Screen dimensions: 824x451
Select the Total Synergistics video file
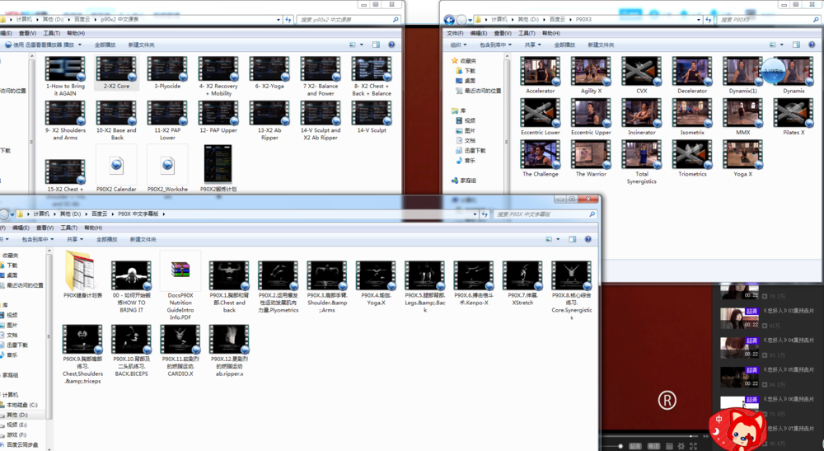(642, 162)
